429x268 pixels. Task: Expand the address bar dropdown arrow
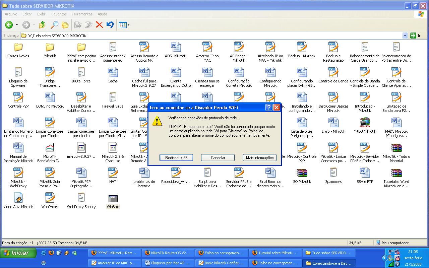click(405, 36)
